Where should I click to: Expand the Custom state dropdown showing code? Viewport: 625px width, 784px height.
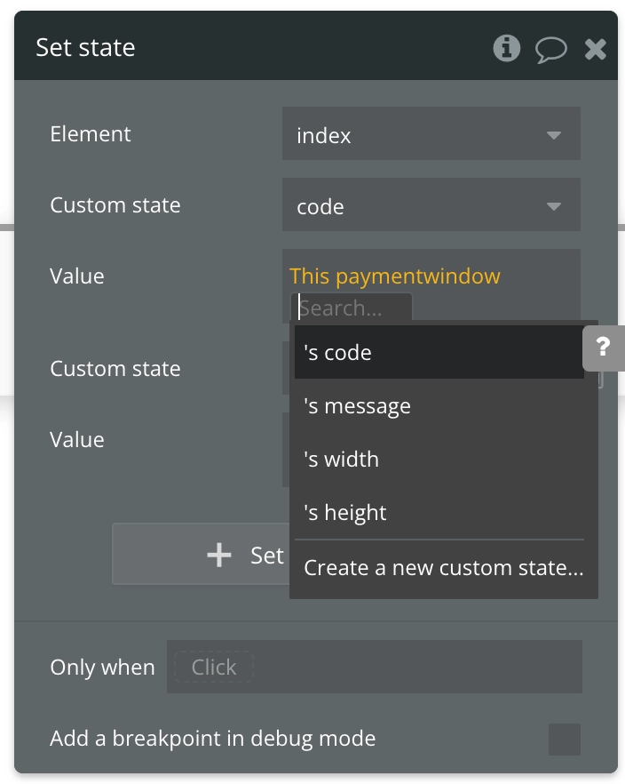pos(431,206)
